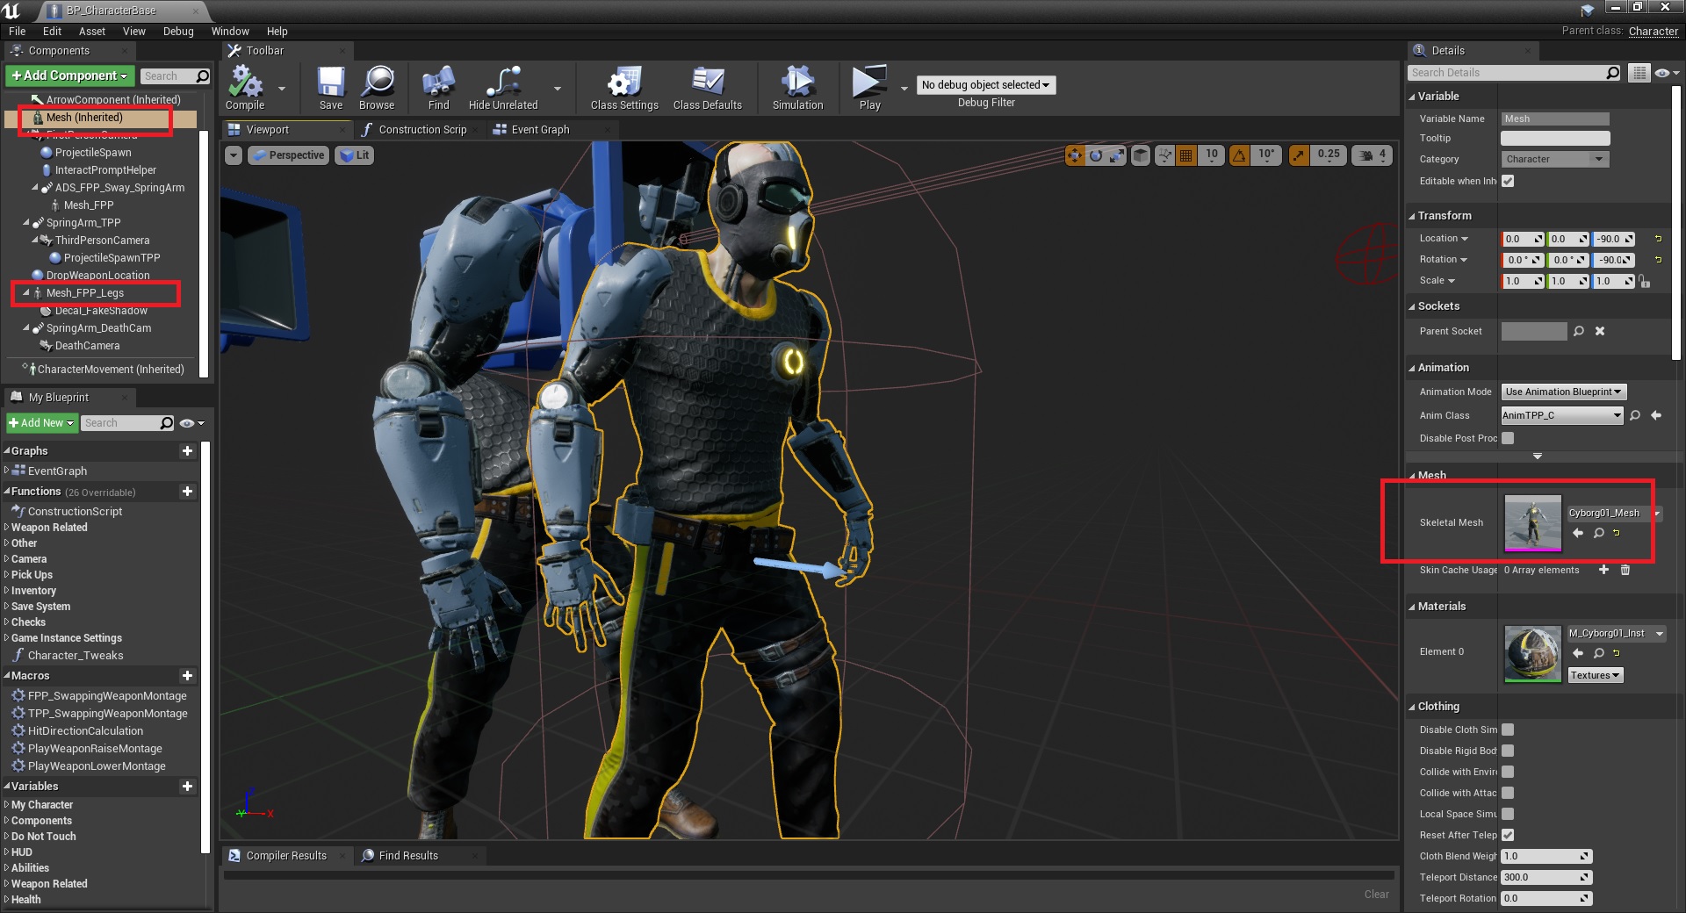The height and width of the screenshot is (913, 1686).
Task: Enable Disable Post Process checkbox
Action: (x=1508, y=438)
